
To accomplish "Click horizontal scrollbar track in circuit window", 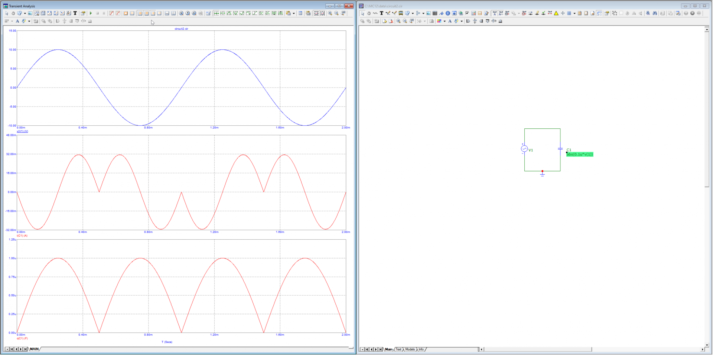I will 646,349.
